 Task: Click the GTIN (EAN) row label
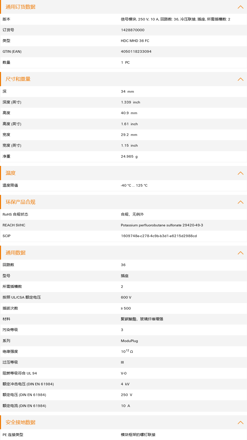coord(12,51)
